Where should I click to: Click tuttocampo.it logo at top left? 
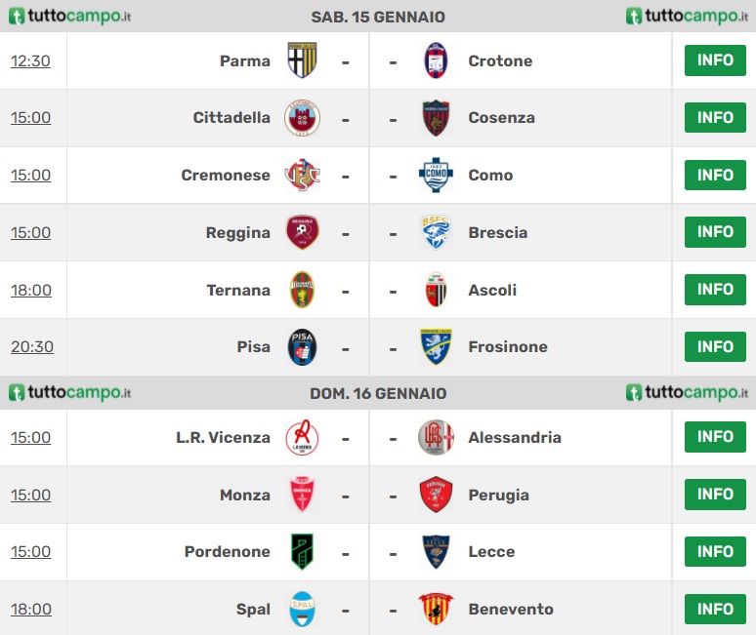(70, 16)
